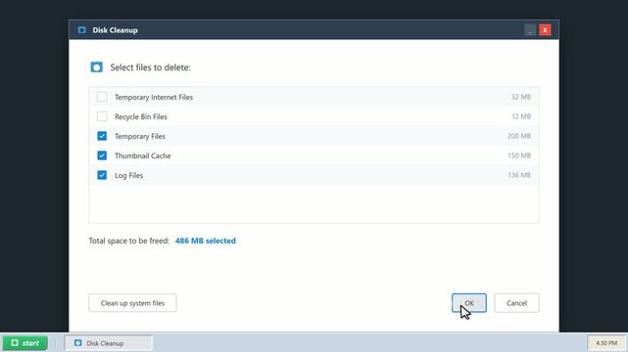Minimize the Disk Cleanup window
The width and height of the screenshot is (628, 352).
click(530, 30)
